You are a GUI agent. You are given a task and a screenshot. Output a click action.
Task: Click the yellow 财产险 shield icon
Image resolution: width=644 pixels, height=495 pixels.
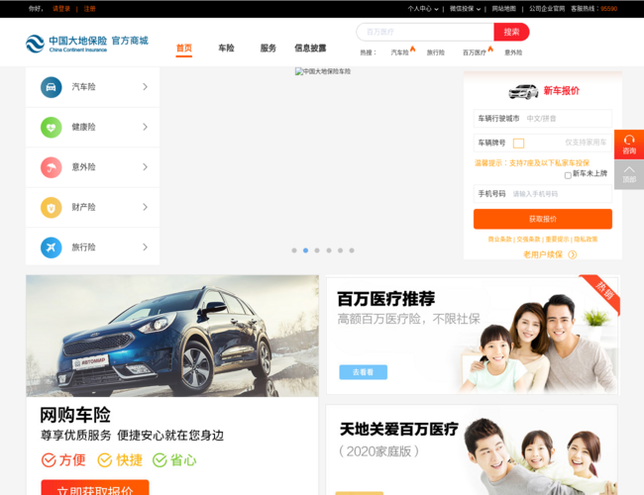click(x=52, y=207)
